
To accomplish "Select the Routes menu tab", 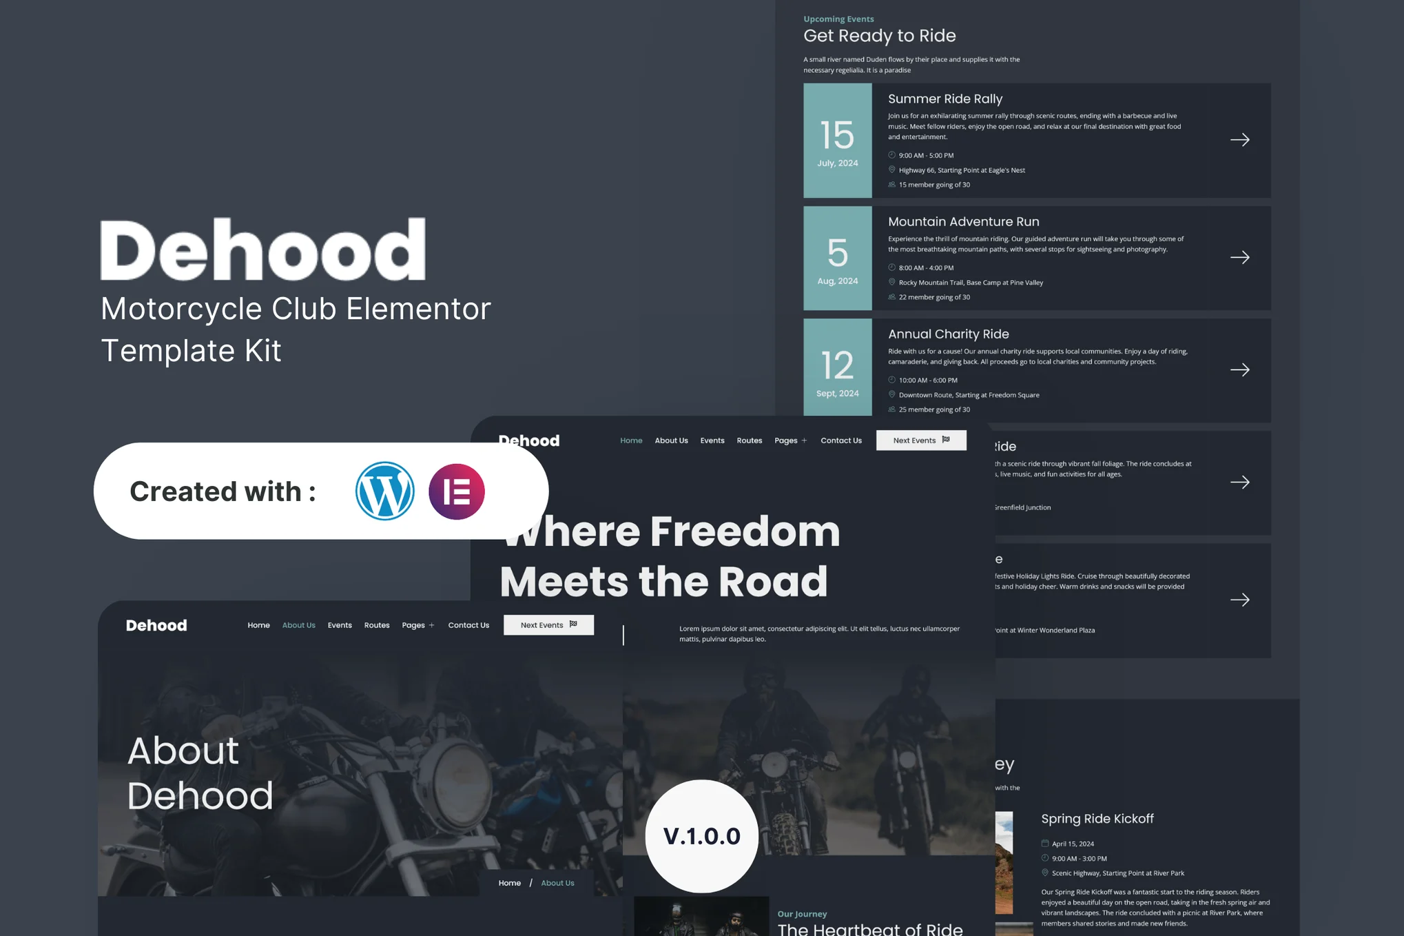I will 750,440.
